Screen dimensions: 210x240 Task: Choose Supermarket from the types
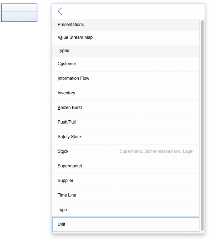[x=126, y=166]
